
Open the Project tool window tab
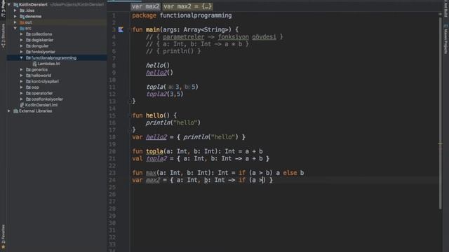point(3,8)
